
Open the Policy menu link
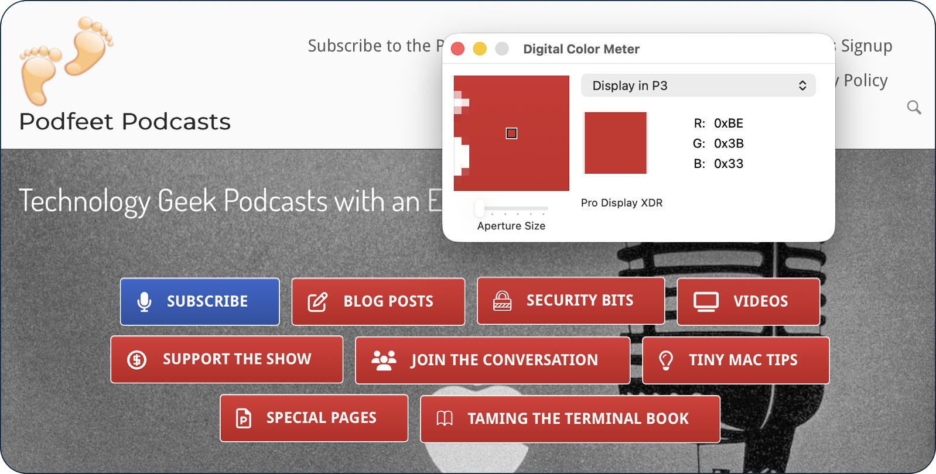865,80
